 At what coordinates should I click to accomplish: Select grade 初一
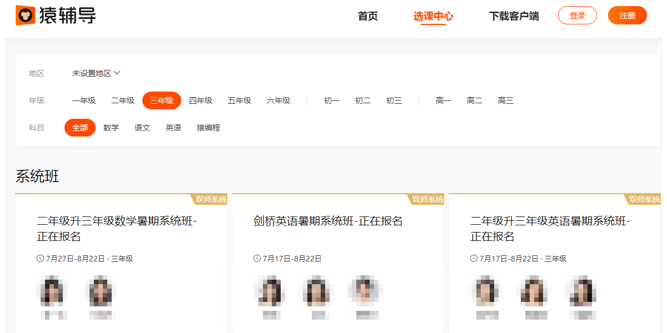tap(332, 100)
